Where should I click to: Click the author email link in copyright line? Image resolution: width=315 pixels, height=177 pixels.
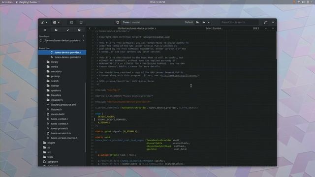(x=157, y=37)
